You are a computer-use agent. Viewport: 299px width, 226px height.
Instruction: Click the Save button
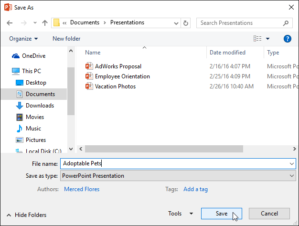[x=222, y=214]
